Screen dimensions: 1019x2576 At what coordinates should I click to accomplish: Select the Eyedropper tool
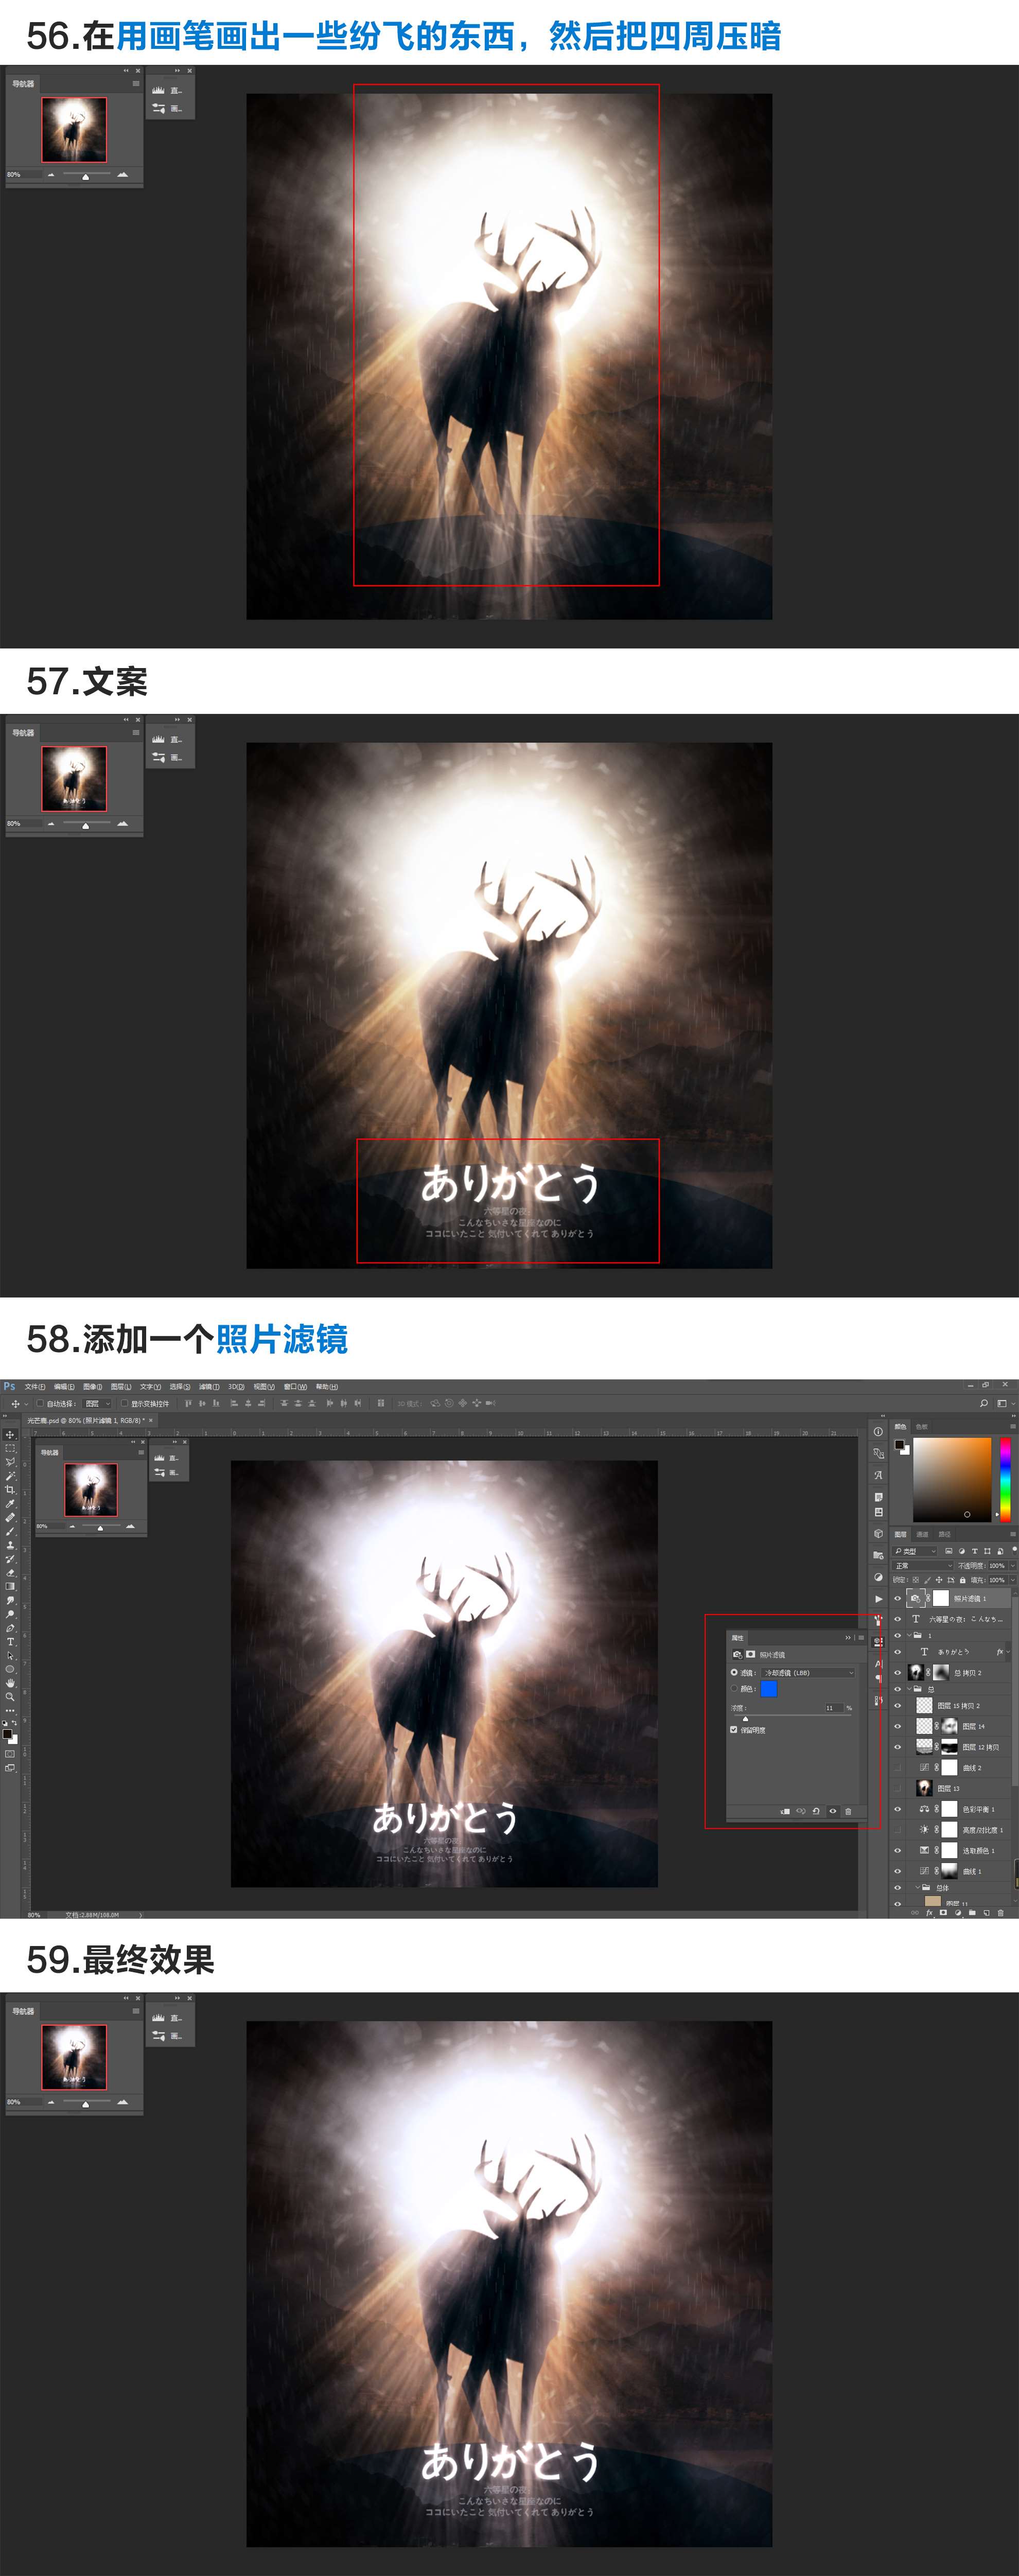tap(10, 1504)
